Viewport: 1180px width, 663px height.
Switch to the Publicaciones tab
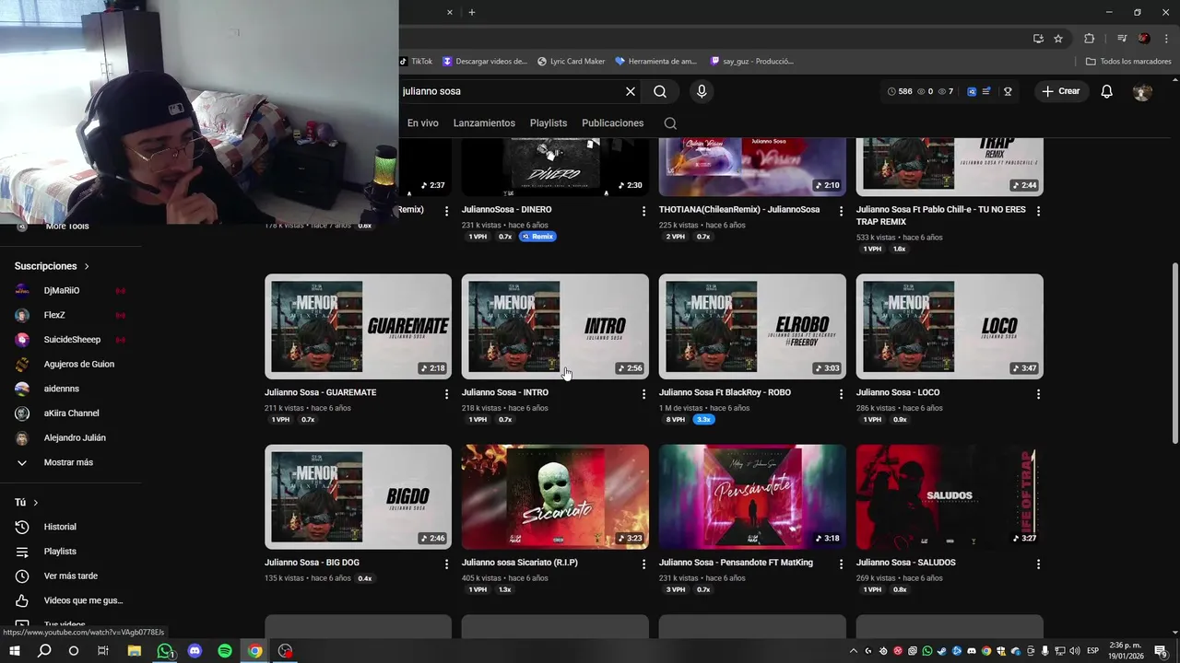click(x=613, y=123)
